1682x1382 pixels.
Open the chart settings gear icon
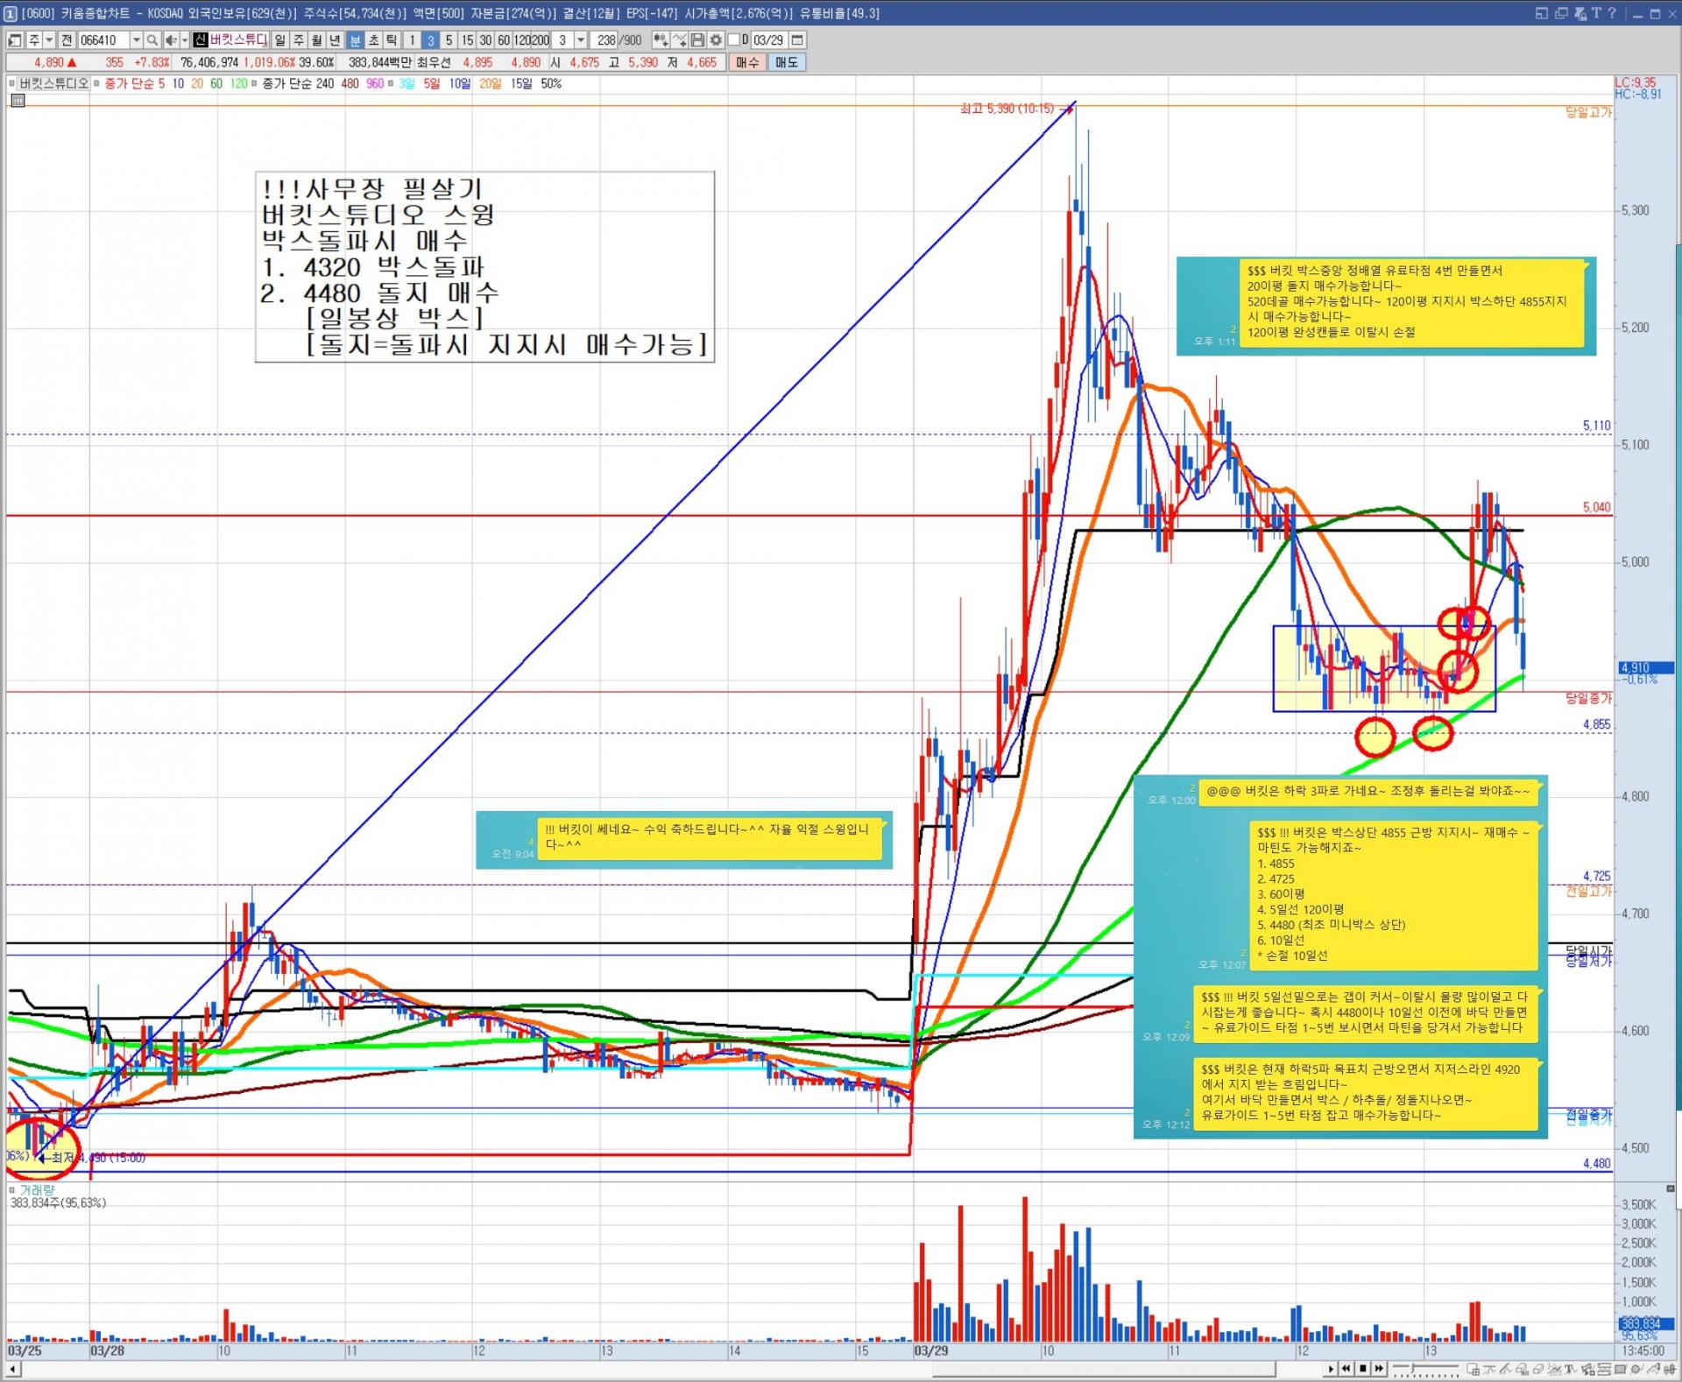point(716,40)
